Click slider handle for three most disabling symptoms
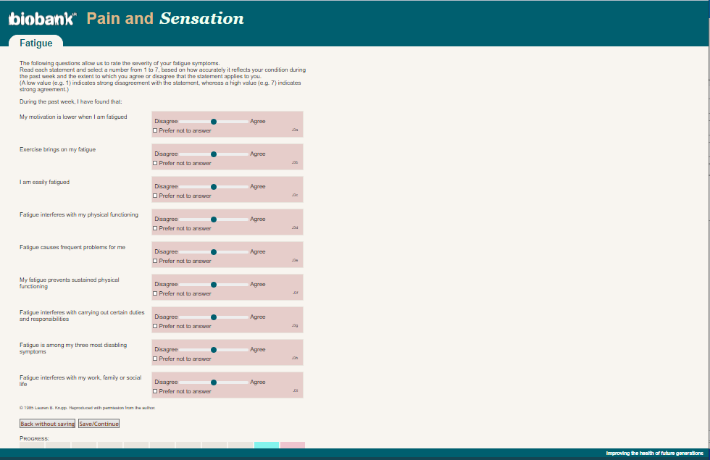The image size is (710, 460). pos(214,350)
